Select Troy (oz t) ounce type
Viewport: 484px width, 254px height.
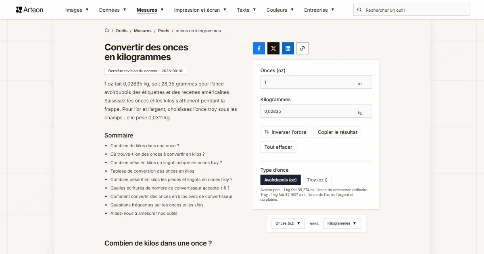pyautogui.click(x=317, y=180)
